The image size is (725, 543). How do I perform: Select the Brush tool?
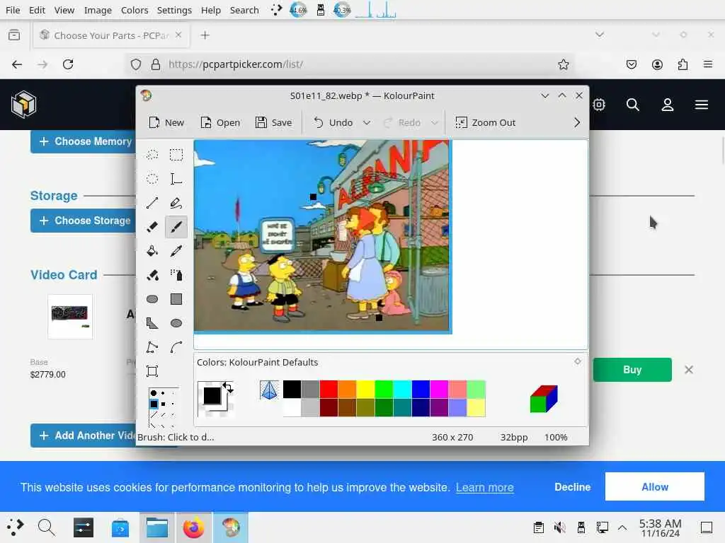(x=176, y=227)
